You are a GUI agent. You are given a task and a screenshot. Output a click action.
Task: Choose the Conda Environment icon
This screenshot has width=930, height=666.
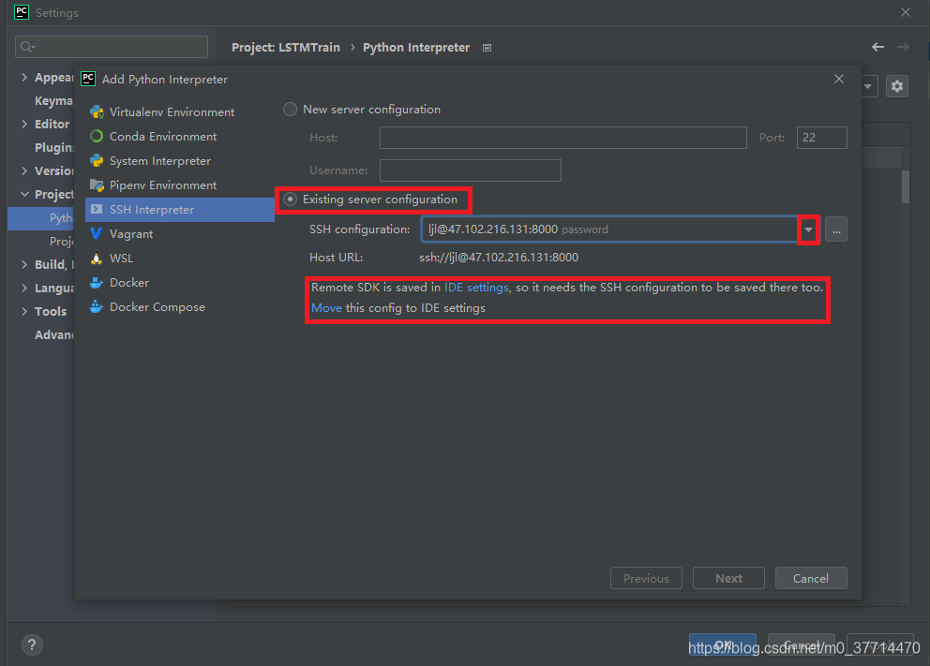pos(97,137)
